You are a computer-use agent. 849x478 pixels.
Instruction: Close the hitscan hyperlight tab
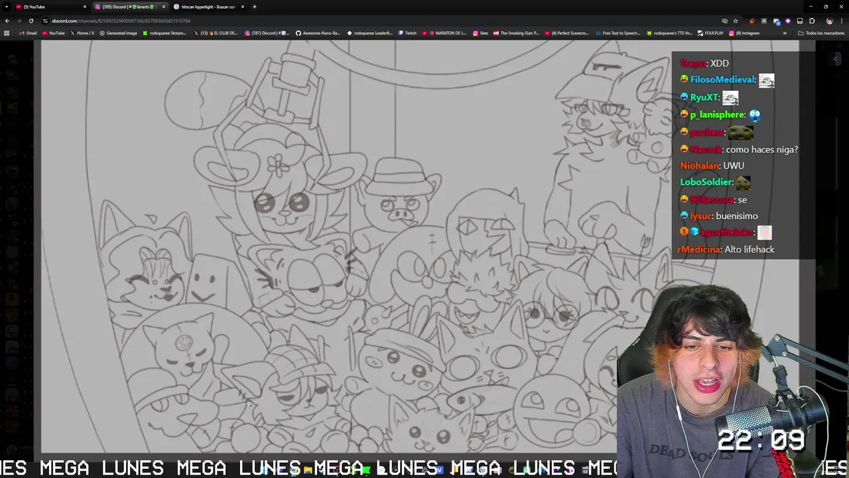point(243,7)
